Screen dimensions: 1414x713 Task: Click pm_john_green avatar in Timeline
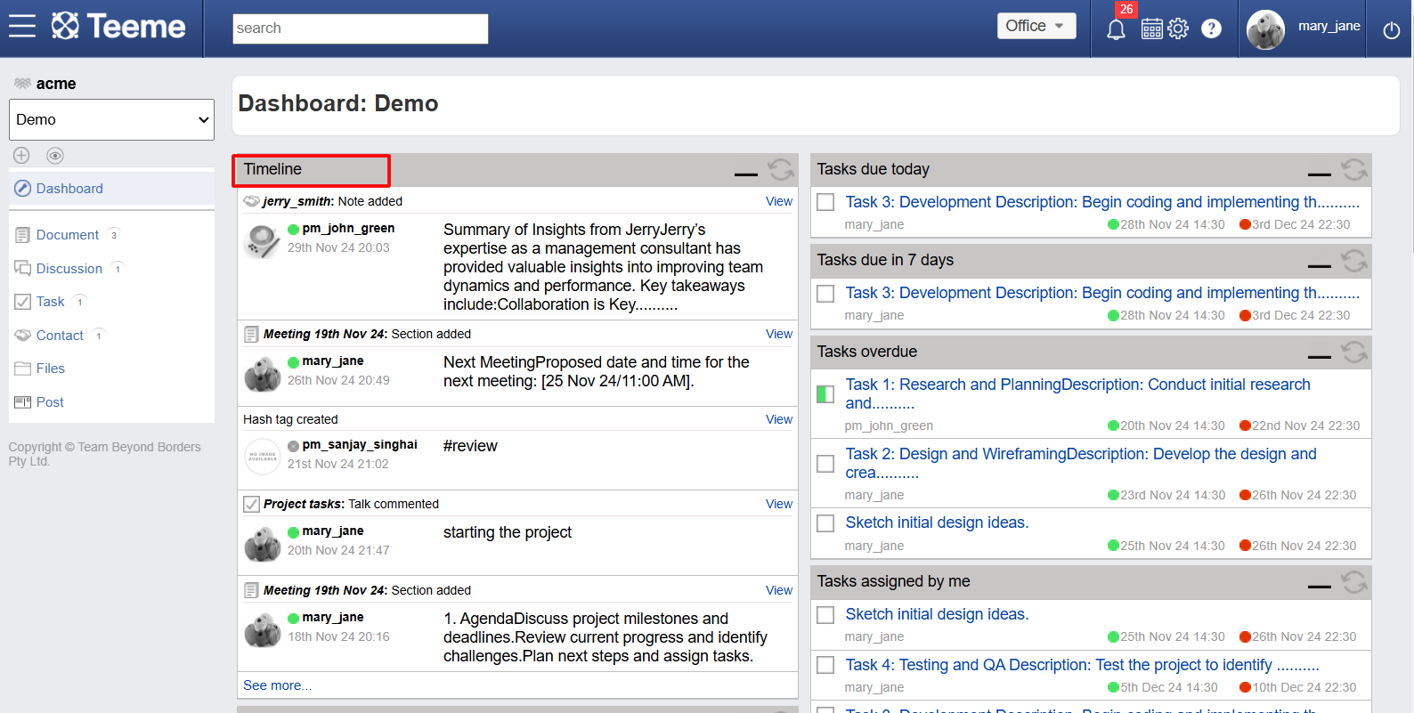click(x=263, y=241)
